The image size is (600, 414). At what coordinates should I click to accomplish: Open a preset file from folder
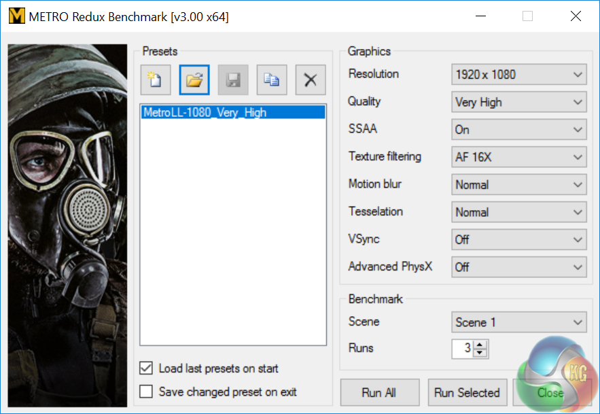(194, 80)
